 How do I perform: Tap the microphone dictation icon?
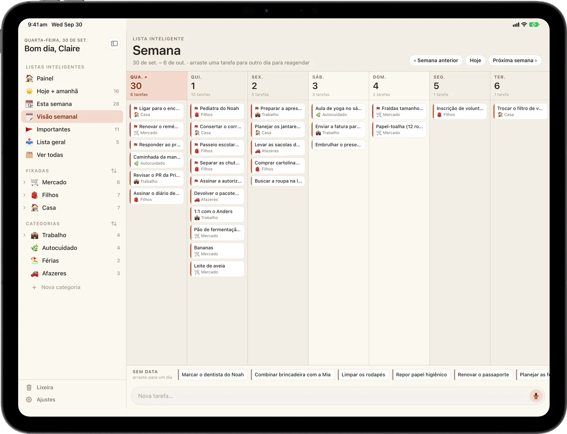[x=536, y=396]
